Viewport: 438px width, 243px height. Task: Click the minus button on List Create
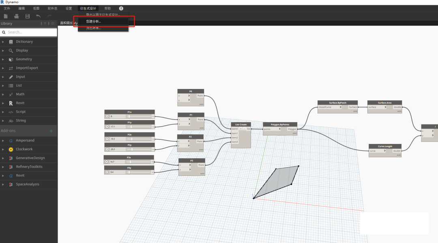[x=244, y=129]
